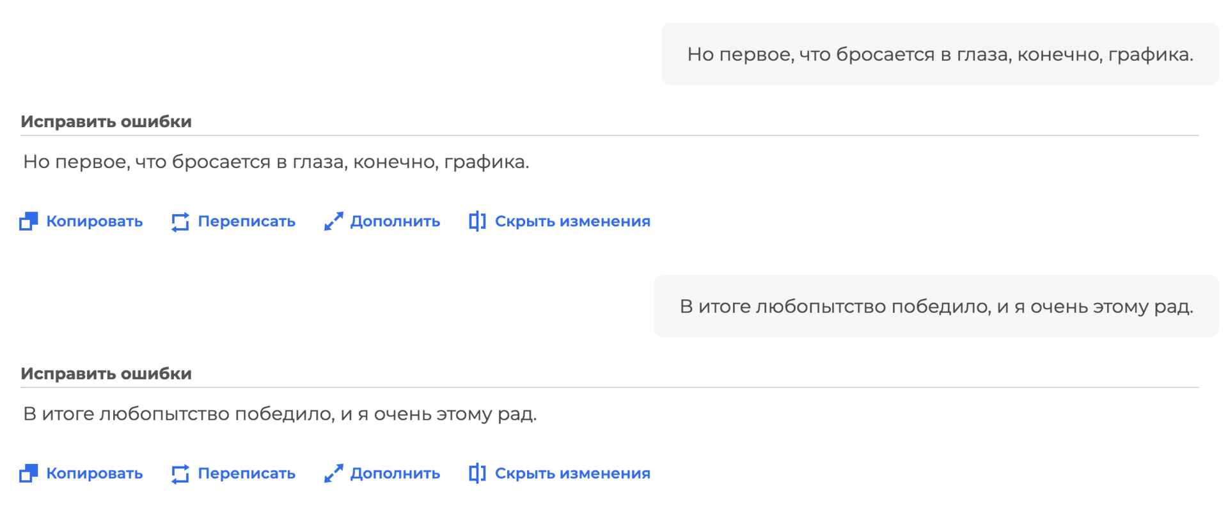Click the rewrite icon under first correction

coord(180,221)
